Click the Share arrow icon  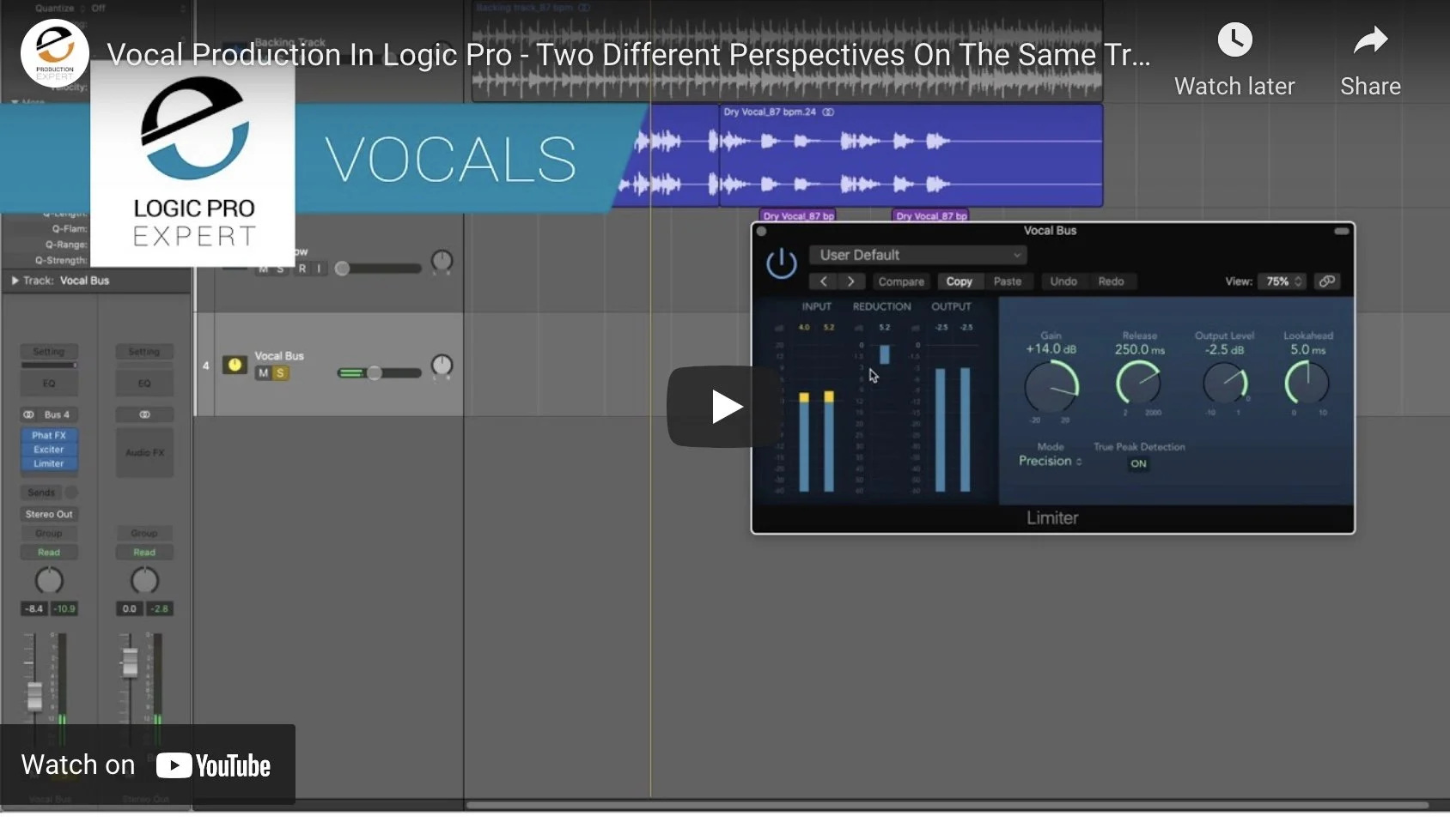[x=1370, y=40]
